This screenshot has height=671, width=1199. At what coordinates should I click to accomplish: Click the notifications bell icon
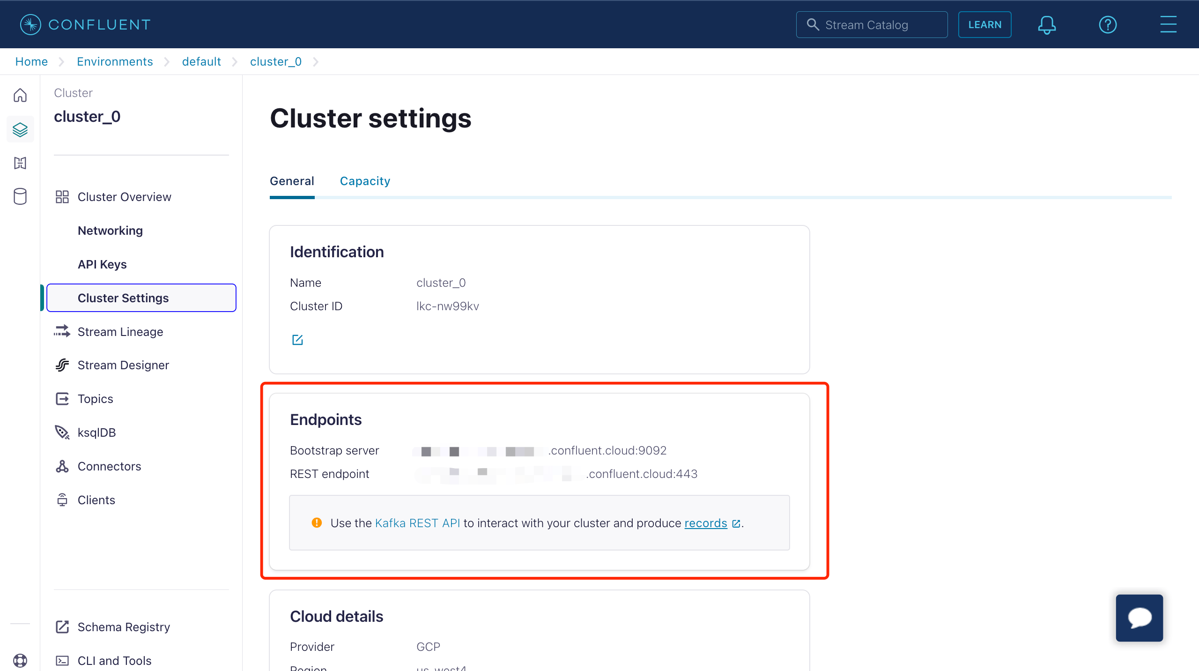(1047, 25)
